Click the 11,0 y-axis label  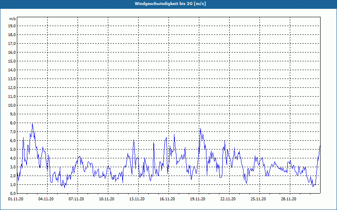point(12,97)
